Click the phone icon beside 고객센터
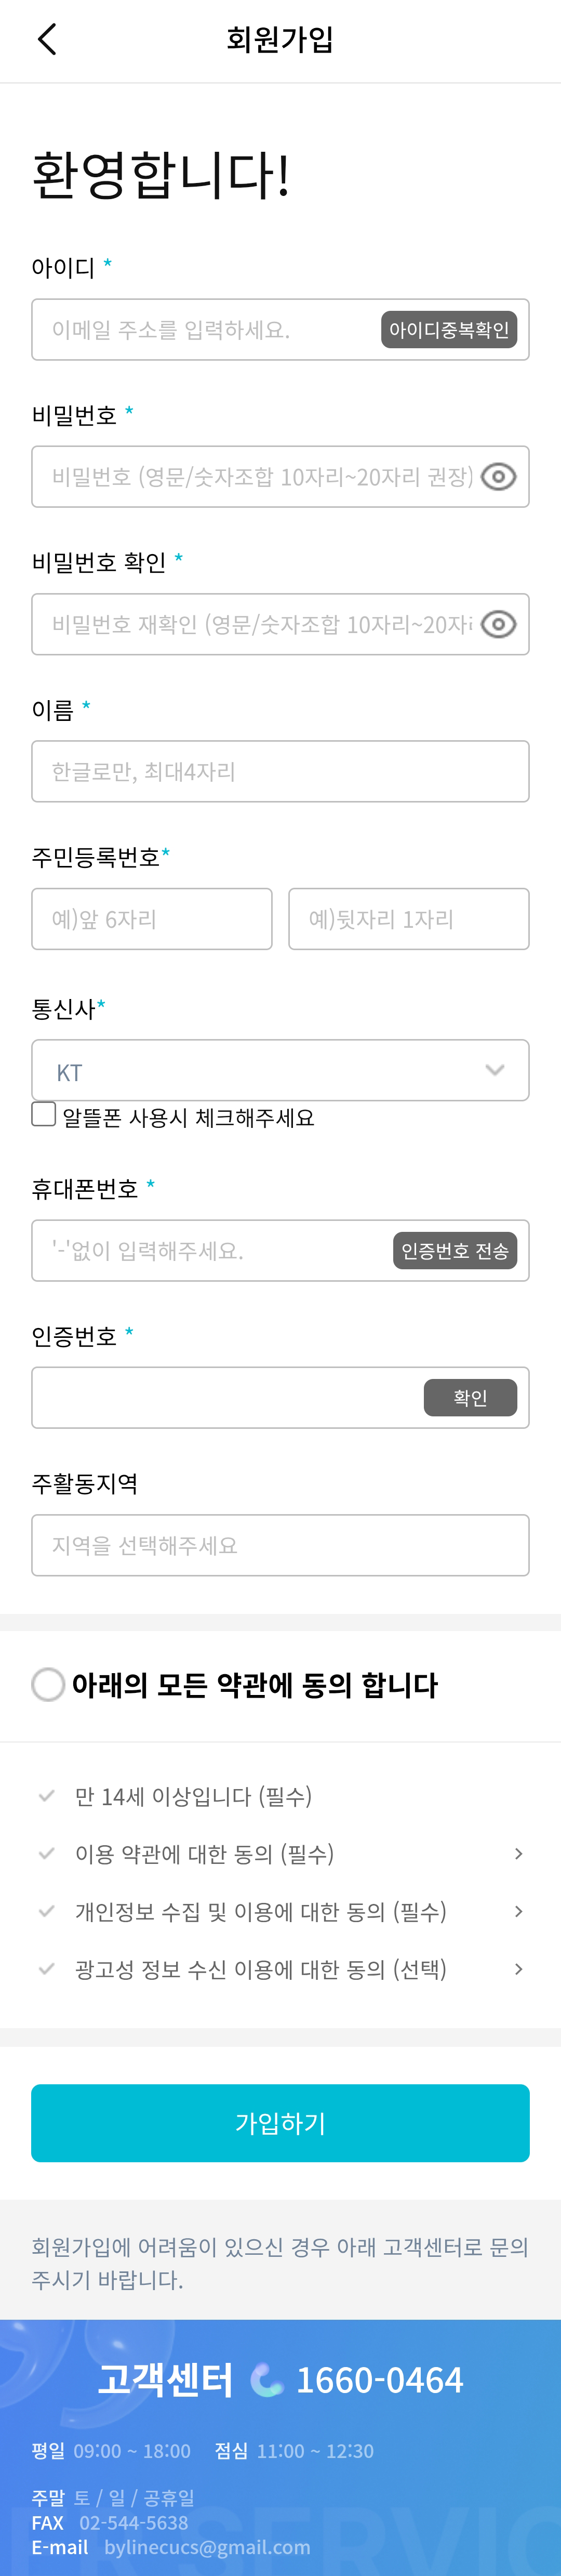Viewport: 561px width, 2576px height. coord(266,2380)
